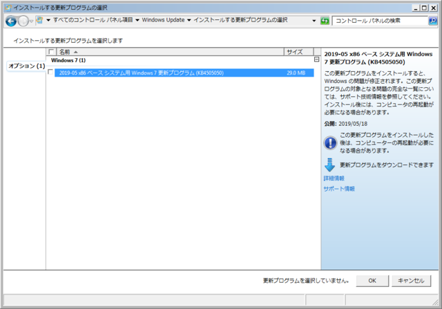
Task: Click the キャンセル button
Action: 412,281
